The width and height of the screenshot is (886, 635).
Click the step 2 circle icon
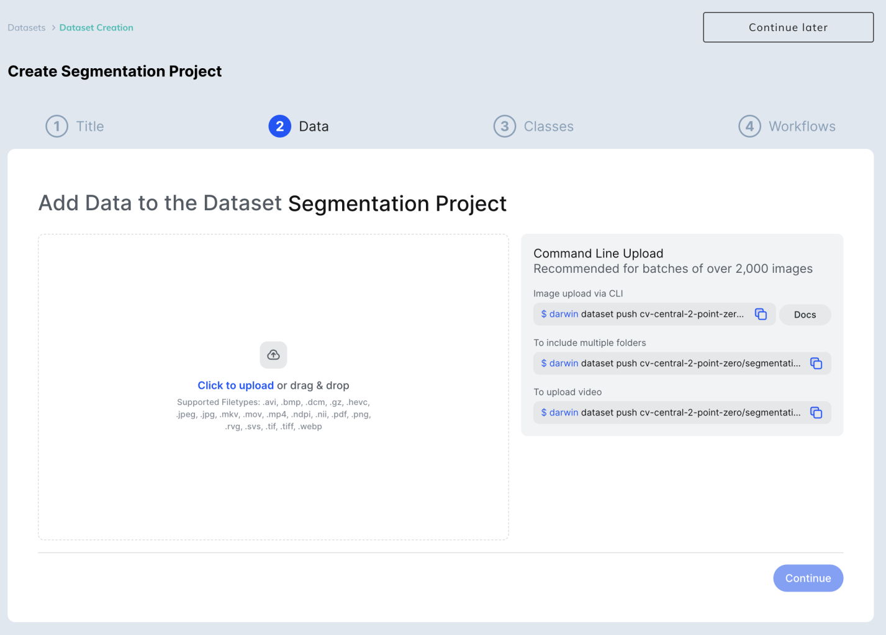[x=279, y=127]
